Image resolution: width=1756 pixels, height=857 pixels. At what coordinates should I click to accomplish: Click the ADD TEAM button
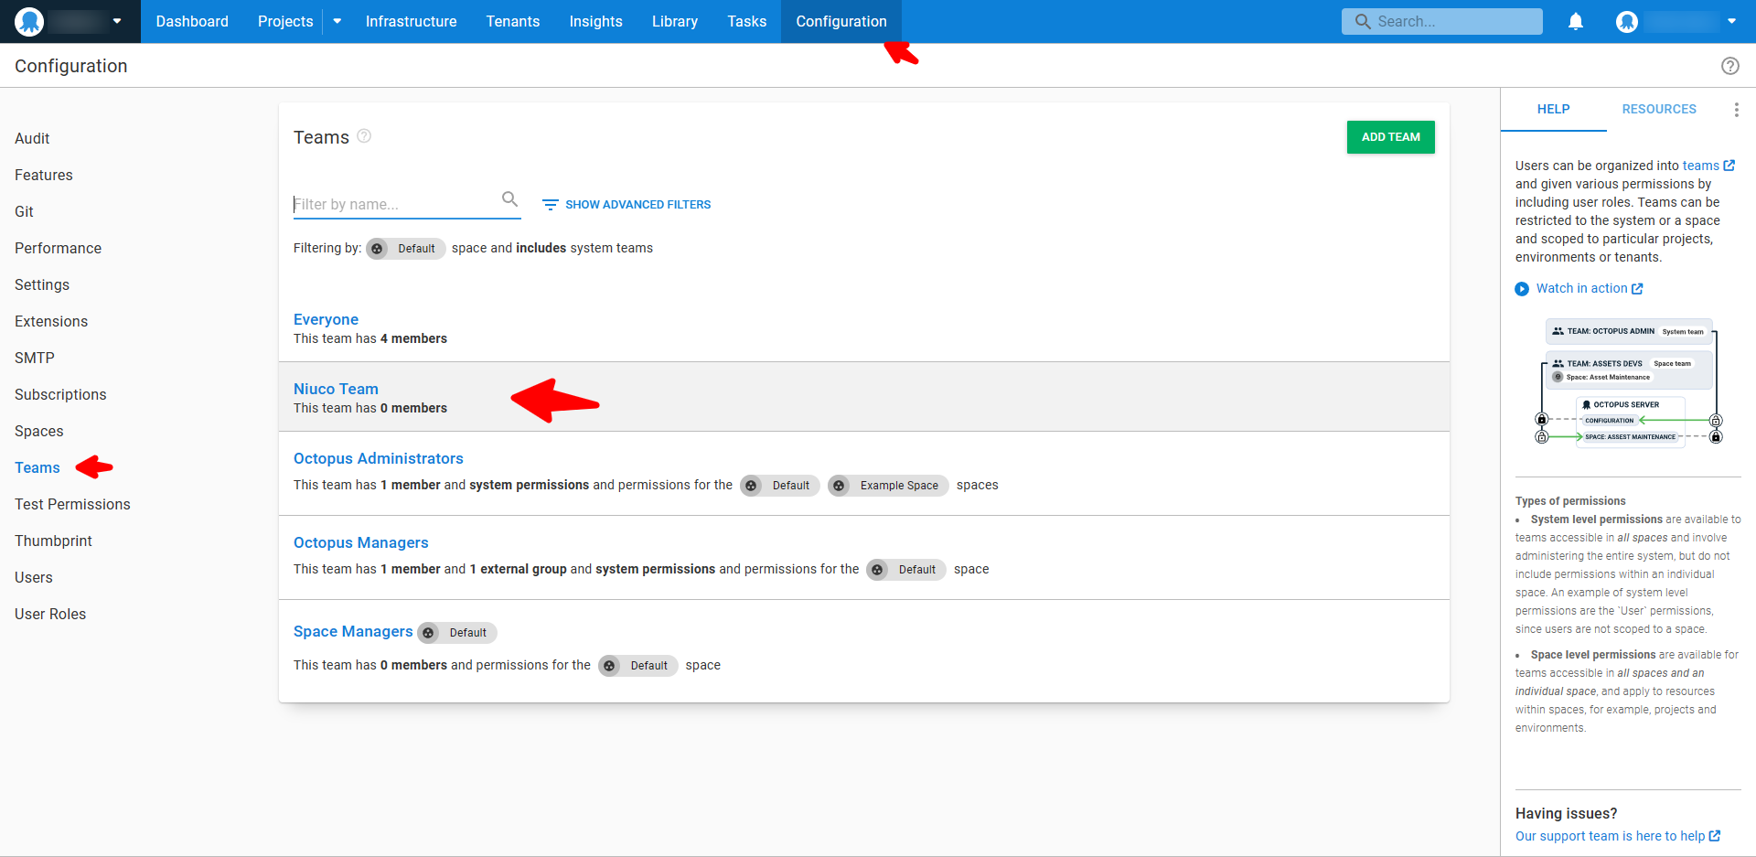pos(1390,137)
